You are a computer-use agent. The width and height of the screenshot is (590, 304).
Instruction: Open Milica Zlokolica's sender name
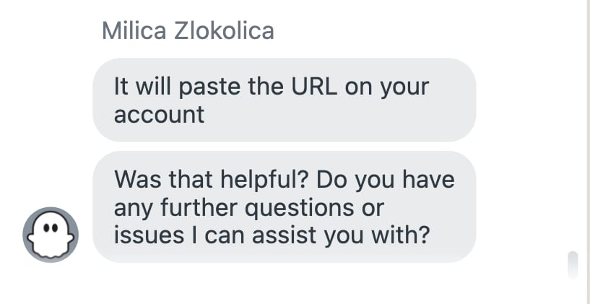[188, 30]
